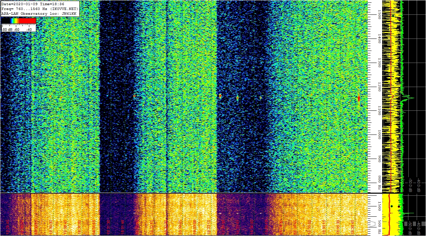Click the -40 legend label under color bar
The width and height of the screenshot is (426, 236).
[x=28, y=30]
